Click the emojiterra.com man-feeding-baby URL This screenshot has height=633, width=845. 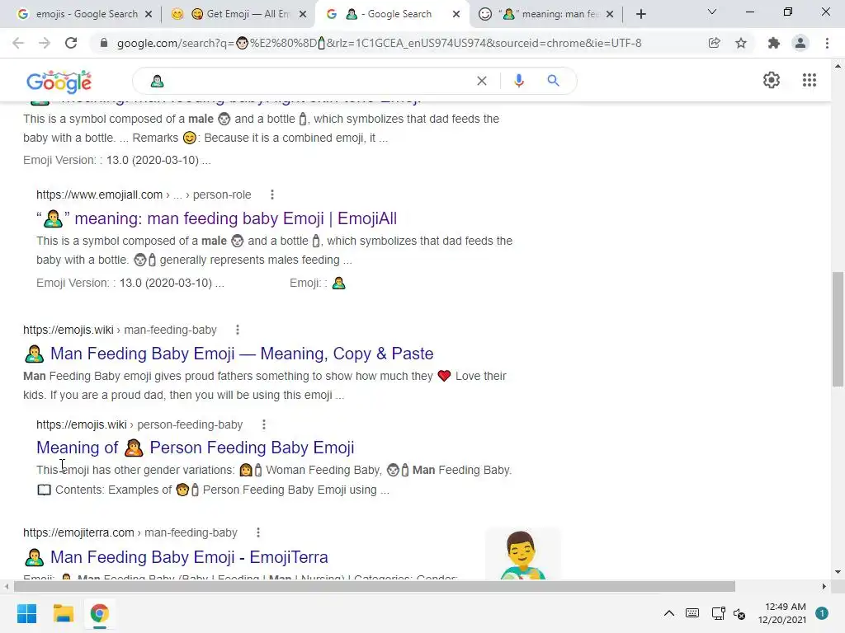[130, 533]
